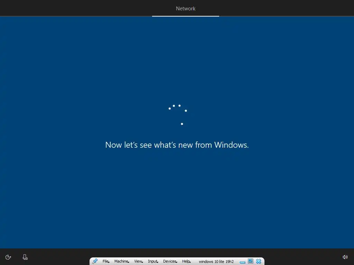
Task: Minimize the VM using the mini toolbar icon
Action: coord(242,262)
